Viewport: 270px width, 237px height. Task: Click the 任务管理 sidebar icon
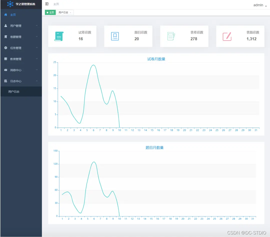coord(6,48)
